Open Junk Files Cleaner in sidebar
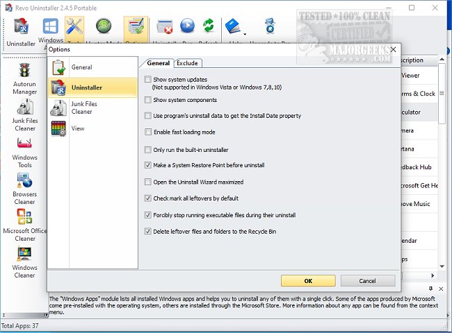This screenshot has width=452, height=333. click(25, 115)
